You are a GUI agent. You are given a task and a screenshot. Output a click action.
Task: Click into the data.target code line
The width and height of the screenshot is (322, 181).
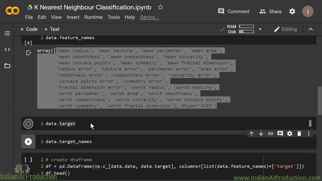[x=60, y=124]
